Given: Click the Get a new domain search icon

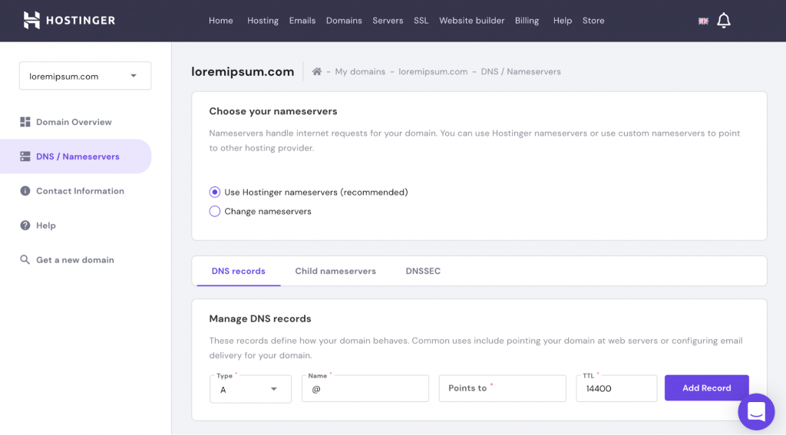Looking at the screenshot, I should coord(25,260).
